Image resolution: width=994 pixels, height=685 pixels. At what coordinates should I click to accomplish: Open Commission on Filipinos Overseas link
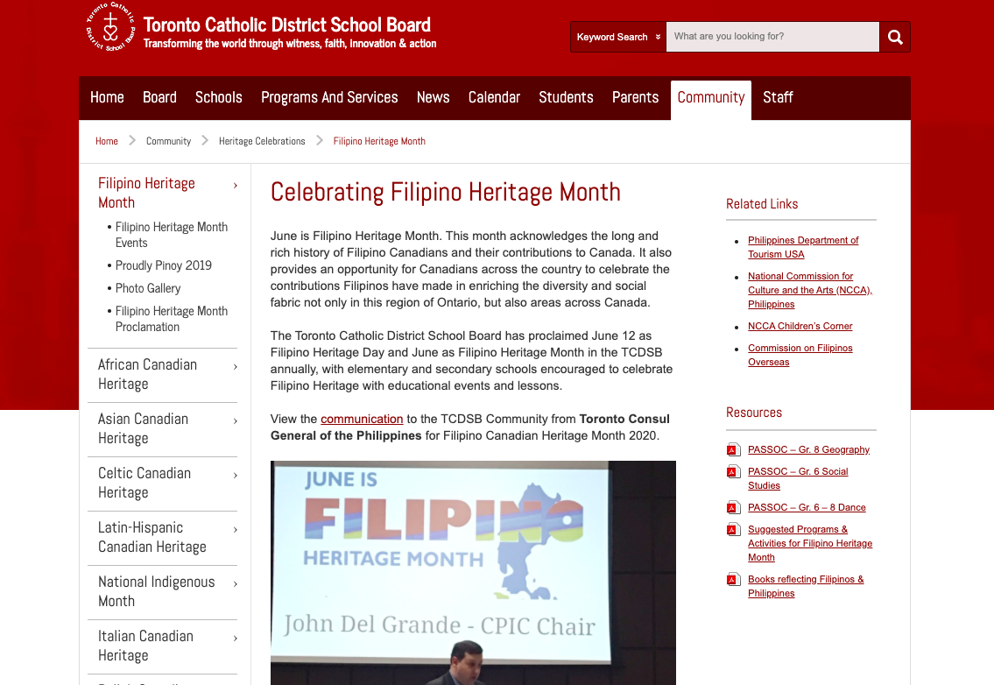800,355
